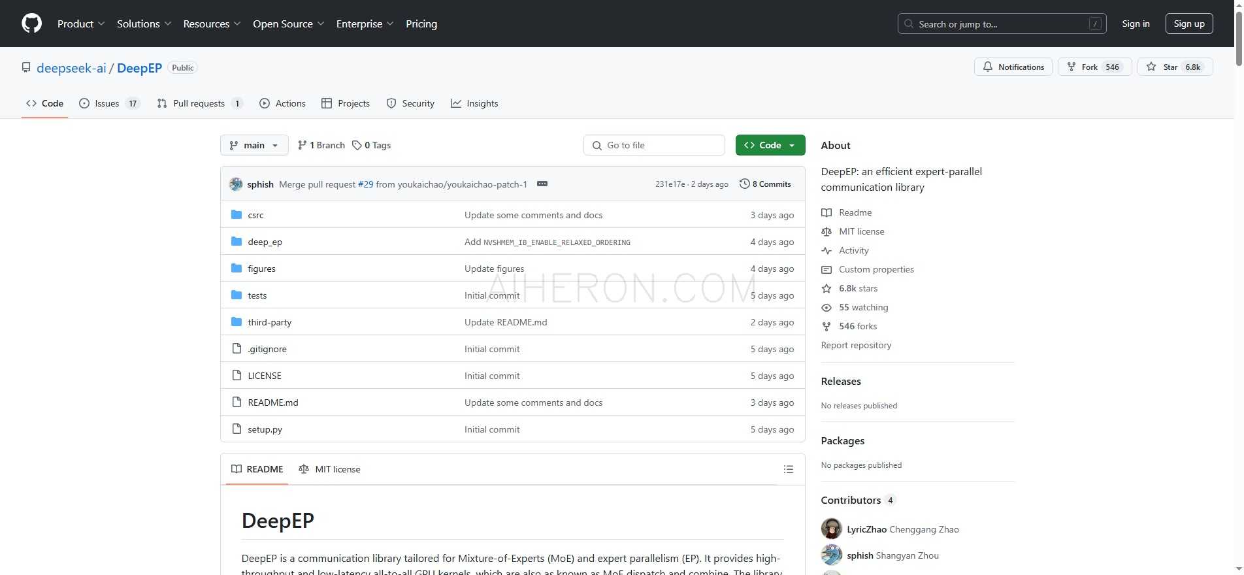The width and height of the screenshot is (1244, 575).
Task: Switch to the Pull requests tab
Action: point(200,103)
